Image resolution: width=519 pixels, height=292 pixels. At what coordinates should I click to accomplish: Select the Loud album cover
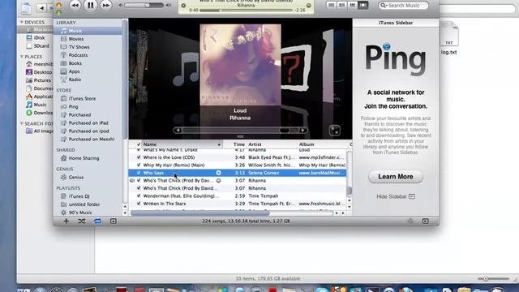point(240,65)
